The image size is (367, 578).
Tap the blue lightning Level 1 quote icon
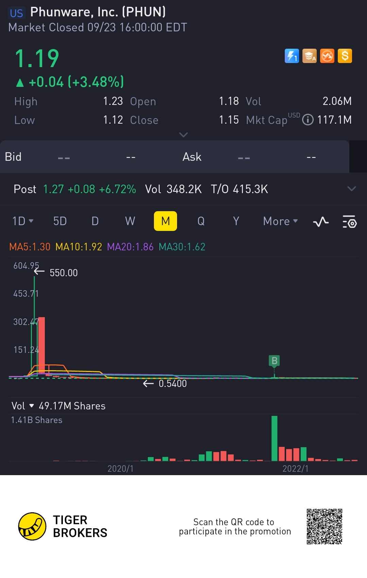(292, 56)
